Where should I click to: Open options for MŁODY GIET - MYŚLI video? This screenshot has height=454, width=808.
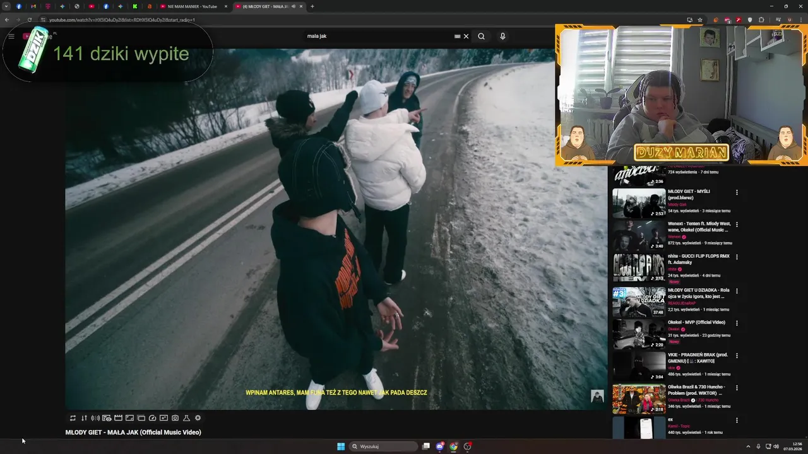click(737, 192)
